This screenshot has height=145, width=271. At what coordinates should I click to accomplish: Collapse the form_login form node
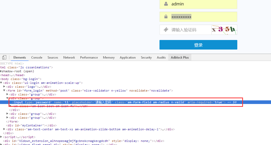point(4,91)
